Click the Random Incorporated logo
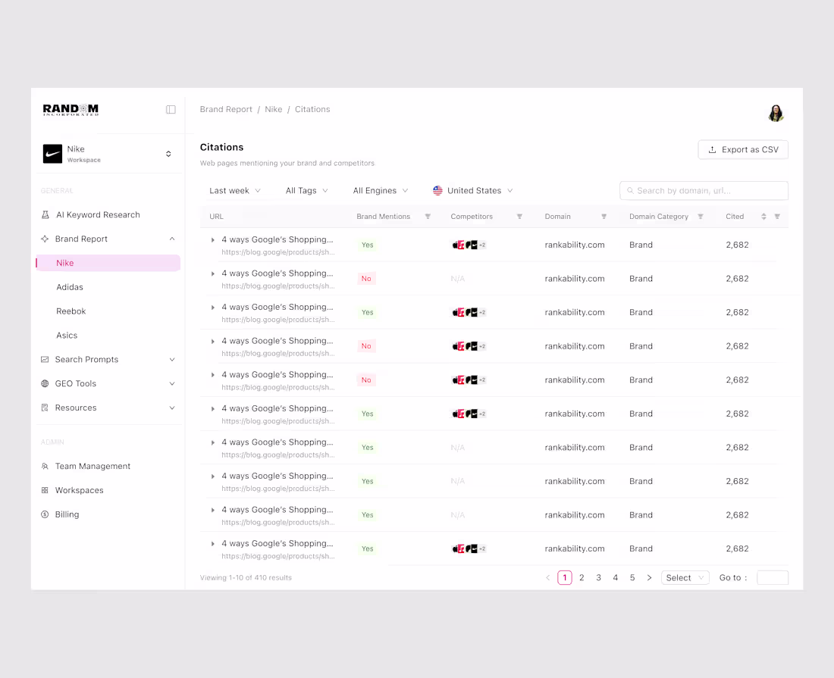This screenshot has width=834, height=678. [71, 109]
